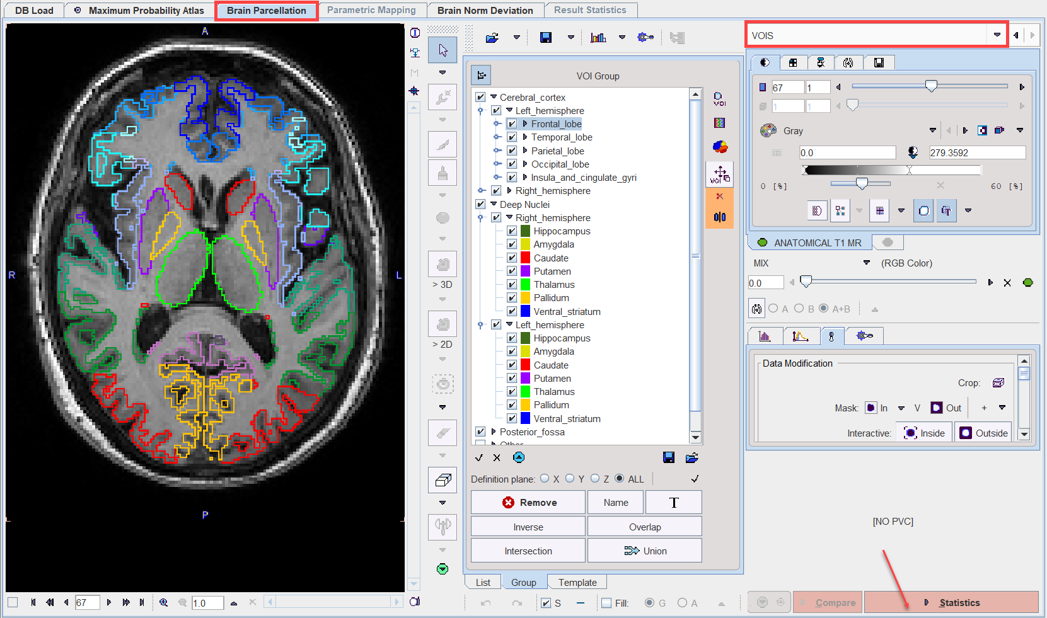Switch to the List tab
This screenshot has height=618, width=1047.
(x=483, y=582)
